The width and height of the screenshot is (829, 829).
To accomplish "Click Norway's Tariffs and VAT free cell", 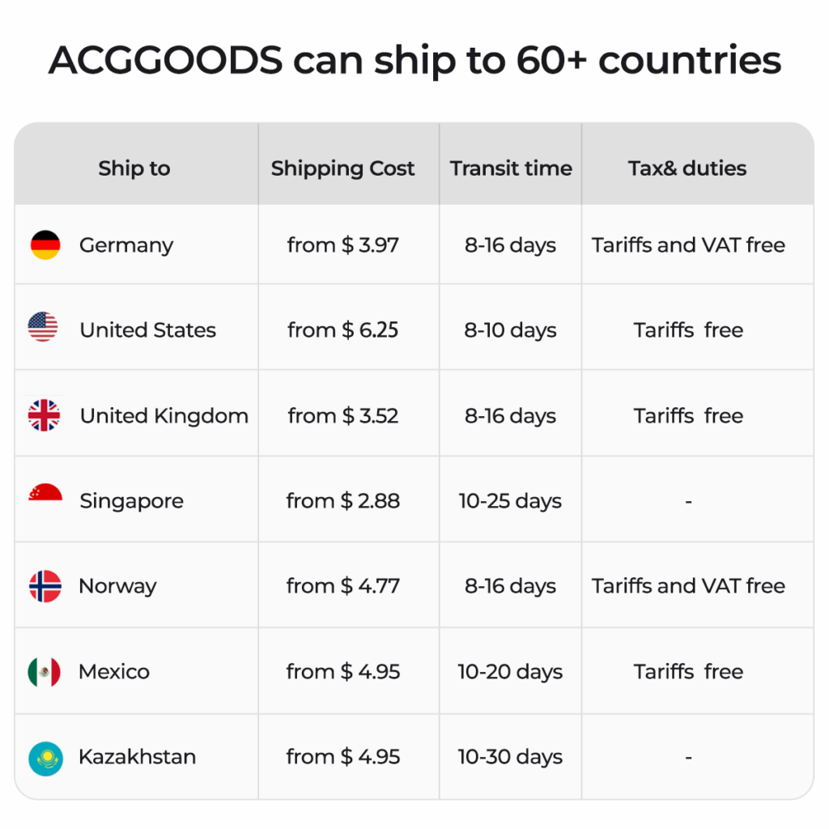I will [688, 586].
